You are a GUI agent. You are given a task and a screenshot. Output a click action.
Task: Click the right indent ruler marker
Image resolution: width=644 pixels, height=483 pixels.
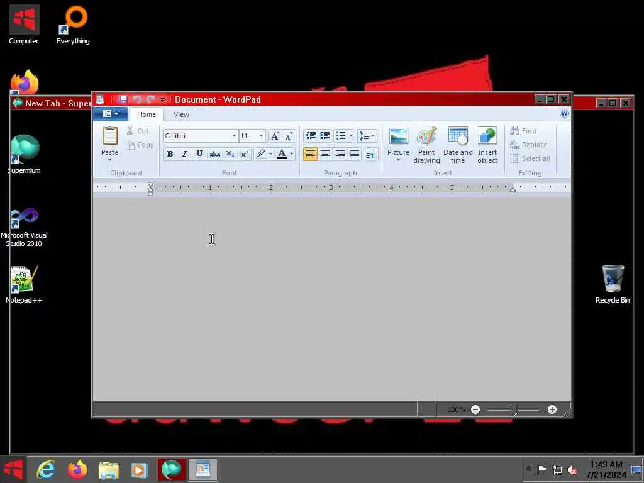click(x=513, y=190)
